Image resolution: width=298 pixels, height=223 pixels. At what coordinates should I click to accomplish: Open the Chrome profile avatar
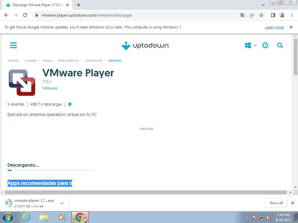point(282,15)
